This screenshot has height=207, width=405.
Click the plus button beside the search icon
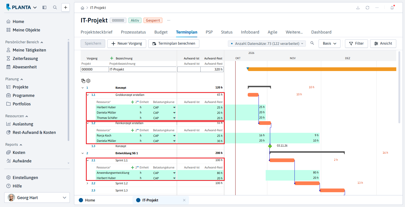click(x=66, y=7)
